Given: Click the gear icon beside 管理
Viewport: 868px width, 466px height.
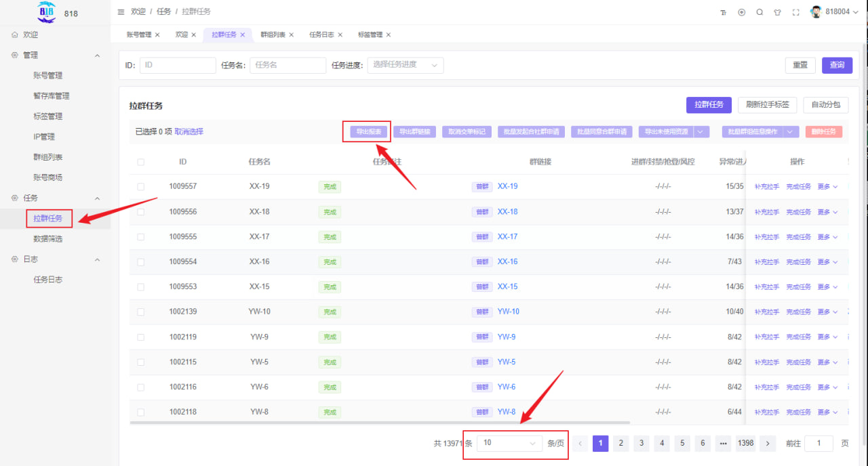Looking at the screenshot, I should click(15, 55).
